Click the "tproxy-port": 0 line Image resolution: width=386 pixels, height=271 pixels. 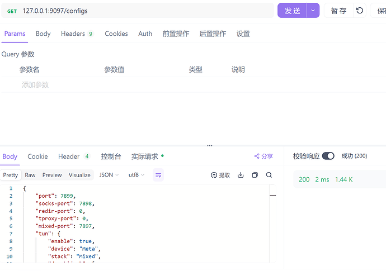tap(62, 218)
